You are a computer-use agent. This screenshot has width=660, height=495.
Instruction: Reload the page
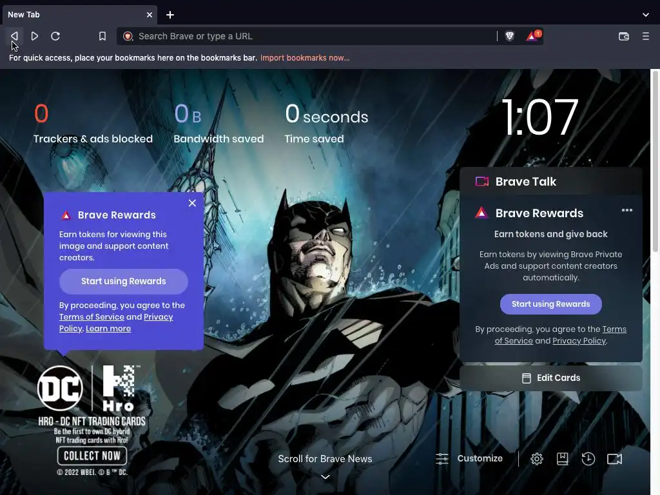point(55,36)
